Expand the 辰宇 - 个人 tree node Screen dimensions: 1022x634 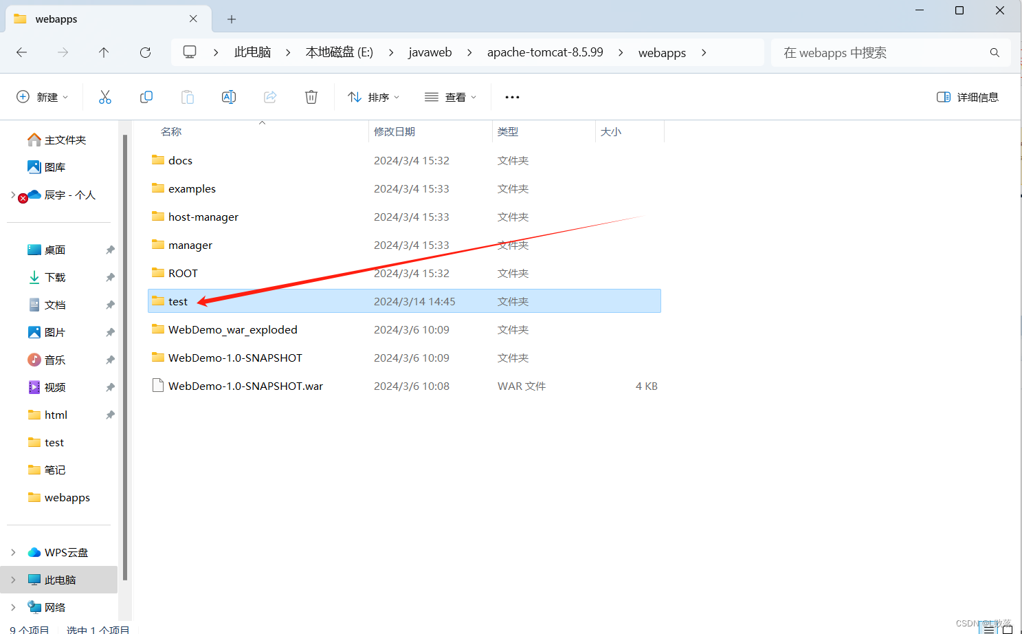coord(13,195)
